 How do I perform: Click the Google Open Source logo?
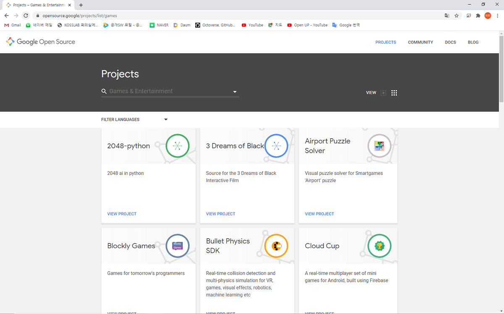coord(40,42)
